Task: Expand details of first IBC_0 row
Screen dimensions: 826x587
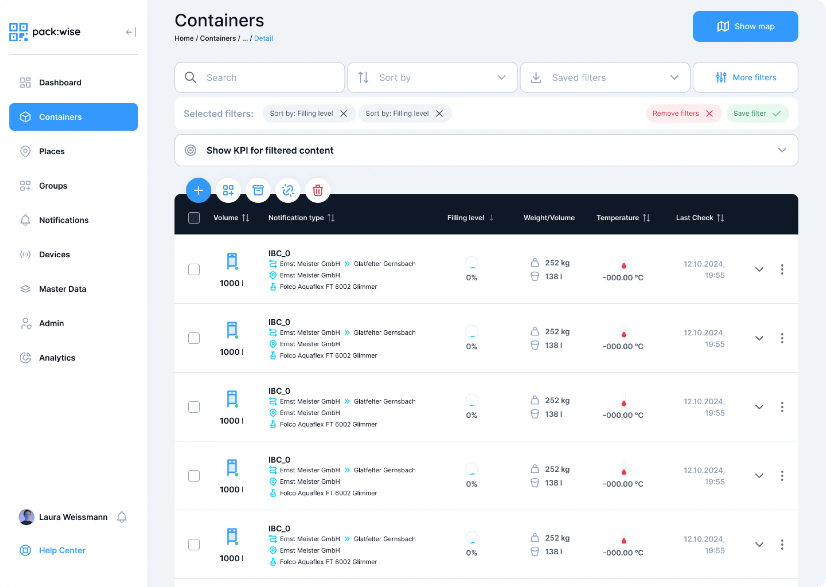Action: pyautogui.click(x=760, y=269)
